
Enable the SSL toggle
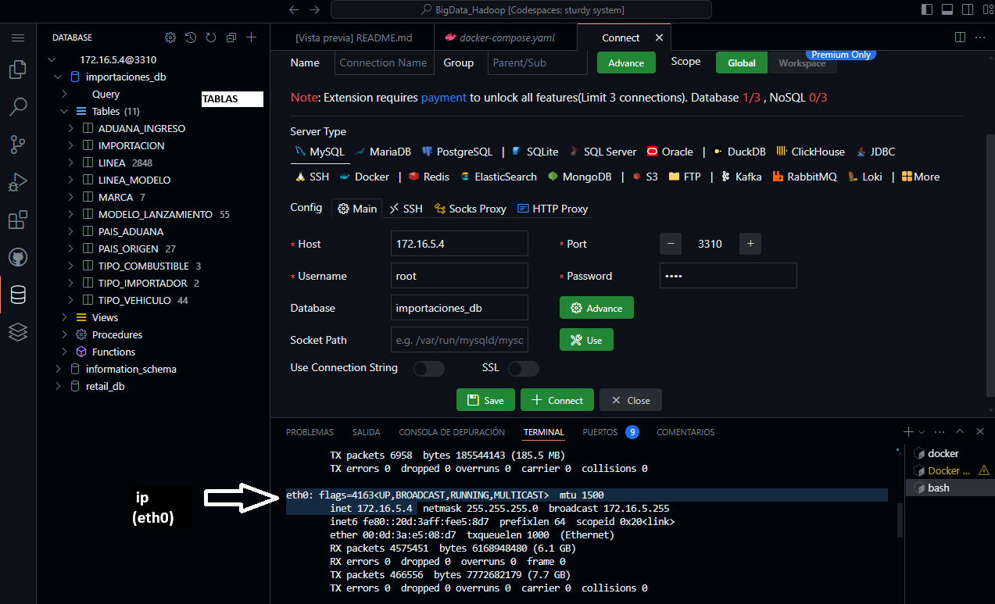point(523,368)
